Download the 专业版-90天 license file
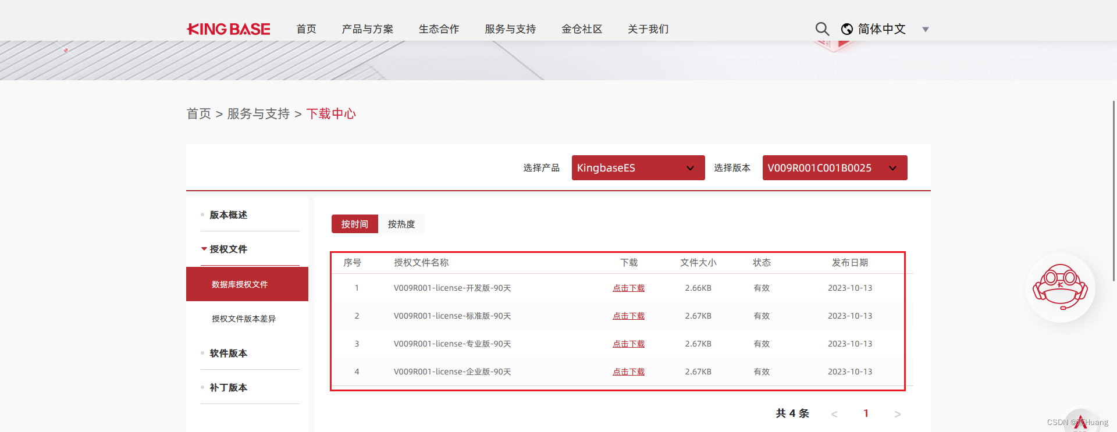 [628, 344]
